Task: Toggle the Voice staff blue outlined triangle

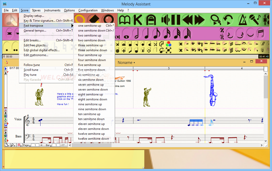Action: [x=6, y=110]
